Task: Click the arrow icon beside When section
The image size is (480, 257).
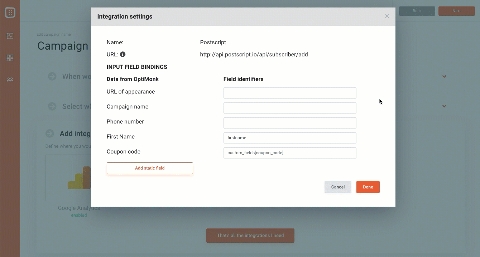Action: point(52,76)
